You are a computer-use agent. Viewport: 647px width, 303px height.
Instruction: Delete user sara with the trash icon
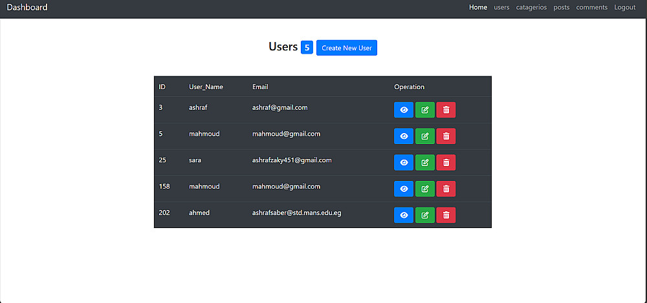tap(446, 162)
